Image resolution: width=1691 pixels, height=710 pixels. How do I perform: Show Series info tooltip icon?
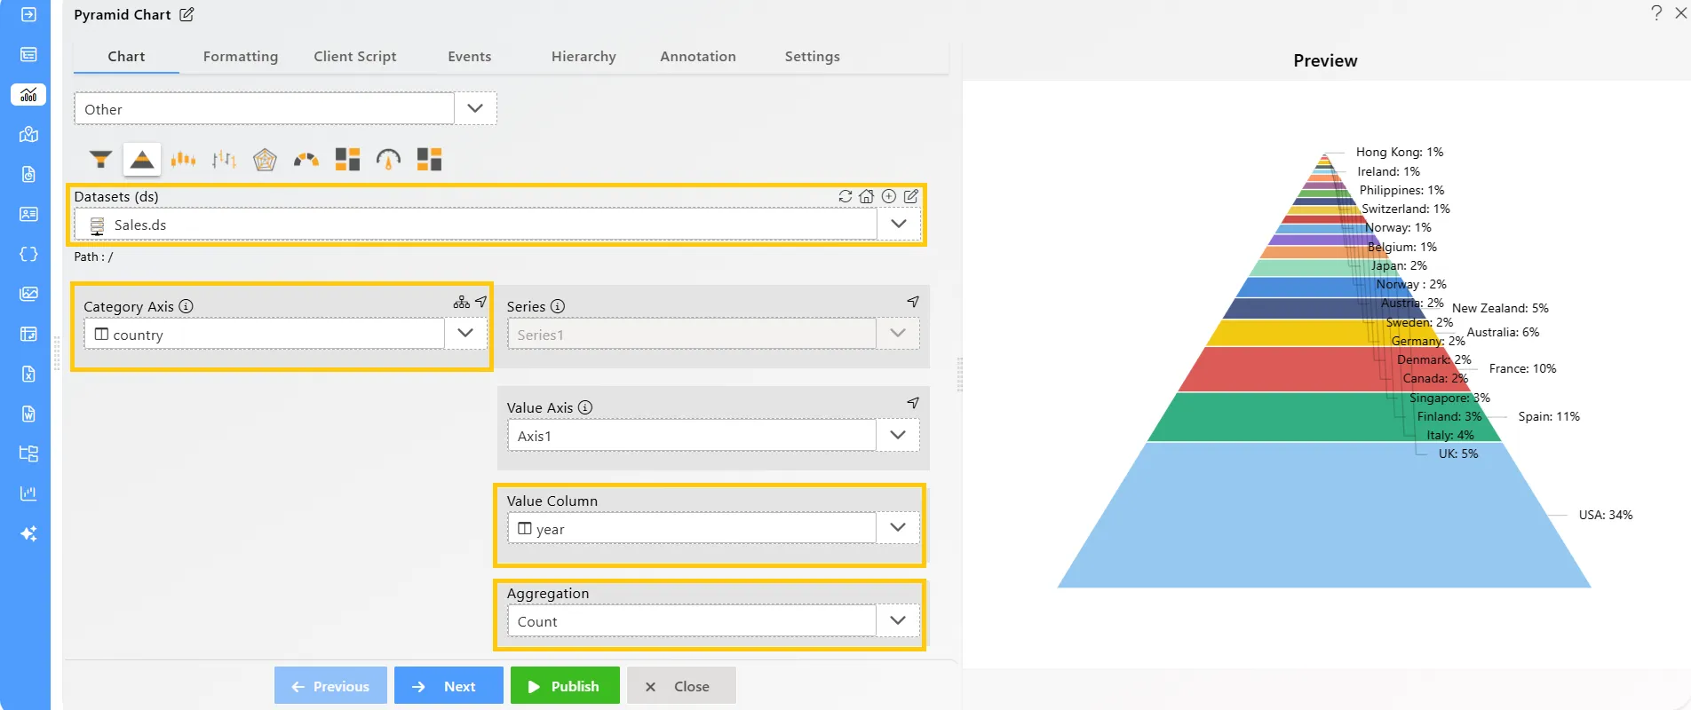point(558,306)
